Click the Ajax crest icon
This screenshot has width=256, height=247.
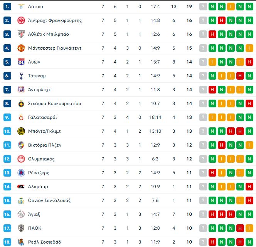pos(21,214)
